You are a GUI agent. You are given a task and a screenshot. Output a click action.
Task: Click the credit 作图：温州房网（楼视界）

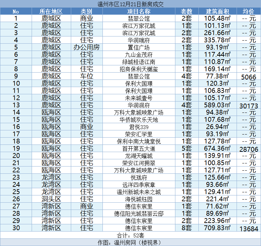pos(130,243)
